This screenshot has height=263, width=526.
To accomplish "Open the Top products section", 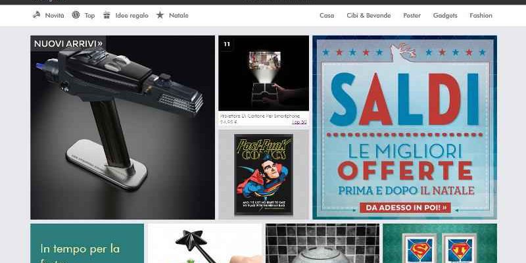I will pyautogui.click(x=89, y=15).
